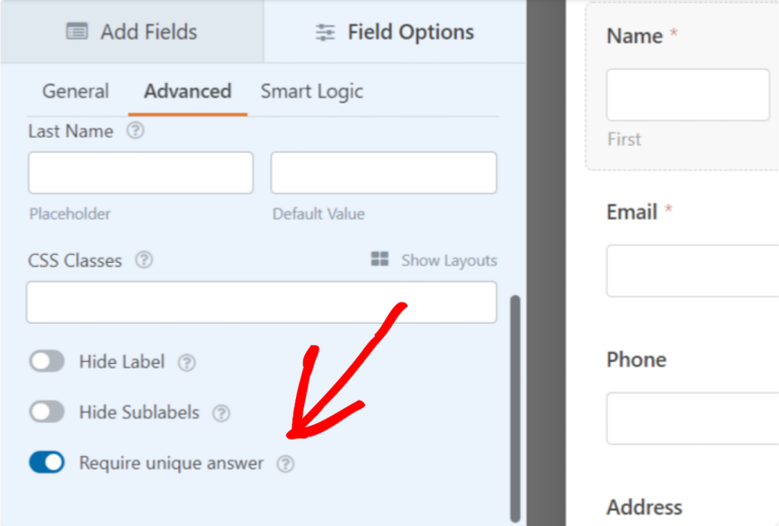
Task: Switch to the General tab
Action: pyautogui.click(x=75, y=91)
